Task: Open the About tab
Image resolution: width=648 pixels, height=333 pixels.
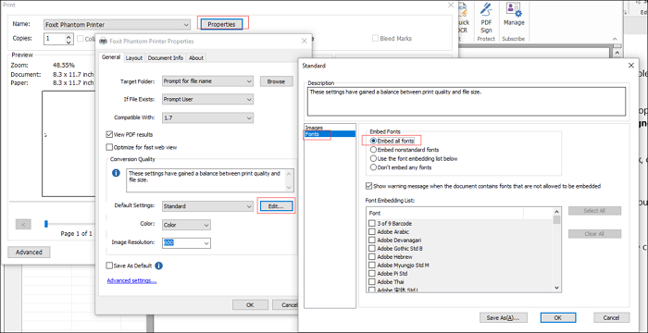Action: pos(196,58)
